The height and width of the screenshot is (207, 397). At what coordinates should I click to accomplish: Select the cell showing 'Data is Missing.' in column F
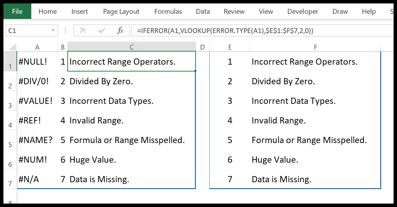tap(315, 179)
